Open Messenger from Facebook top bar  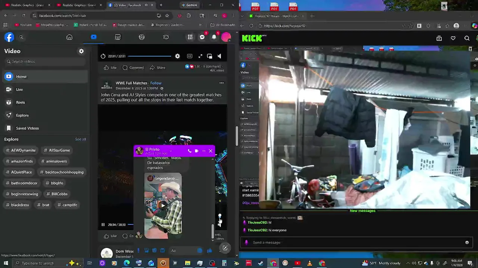[202, 37]
